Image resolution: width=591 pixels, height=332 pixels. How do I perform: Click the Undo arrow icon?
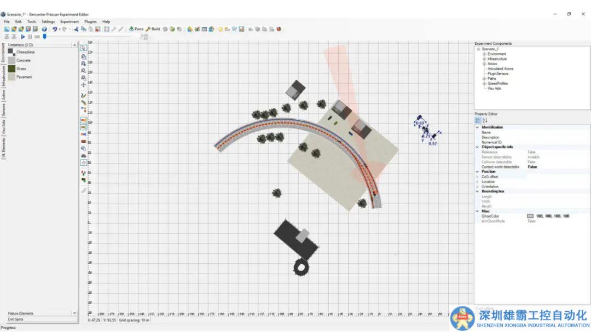point(55,29)
